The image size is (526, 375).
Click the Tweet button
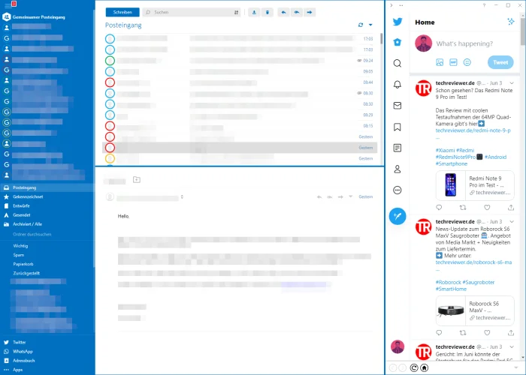click(500, 62)
